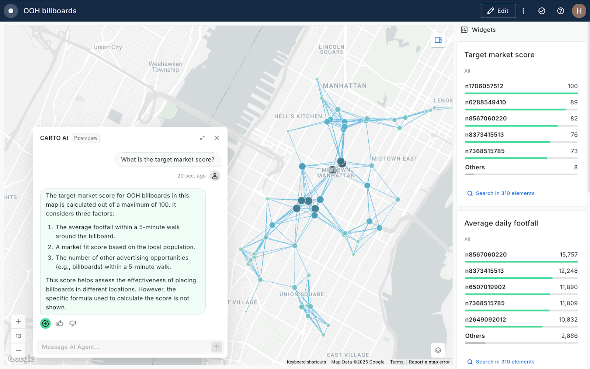Open the help question-mark icon
Image resolution: width=590 pixels, height=369 pixels.
point(560,11)
